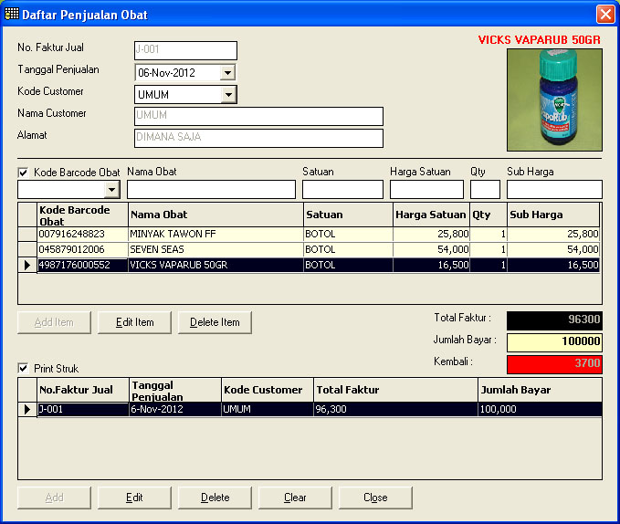This screenshot has width=620, height=524.
Task: Click the bottom Edit button
Action: [x=134, y=498]
